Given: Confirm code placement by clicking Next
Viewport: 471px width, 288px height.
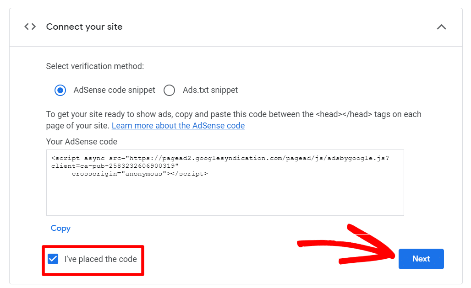Looking at the screenshot, I should pyautogui.click(x=421, y=259).
